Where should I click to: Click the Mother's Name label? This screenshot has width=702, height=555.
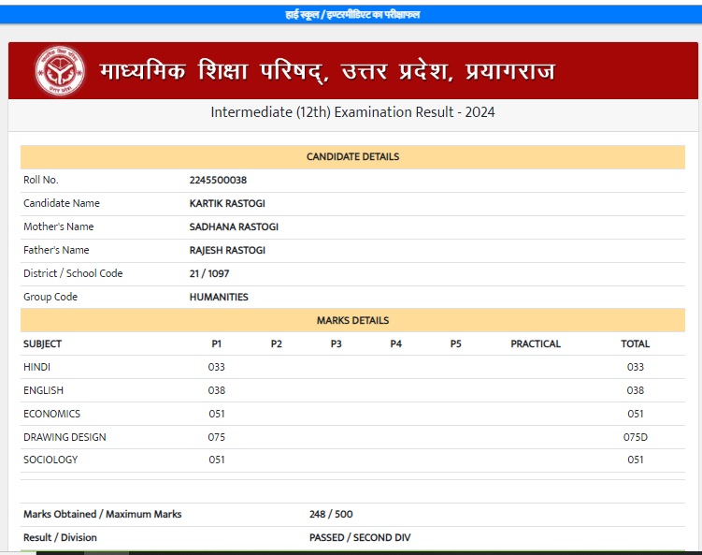point(59,226)
